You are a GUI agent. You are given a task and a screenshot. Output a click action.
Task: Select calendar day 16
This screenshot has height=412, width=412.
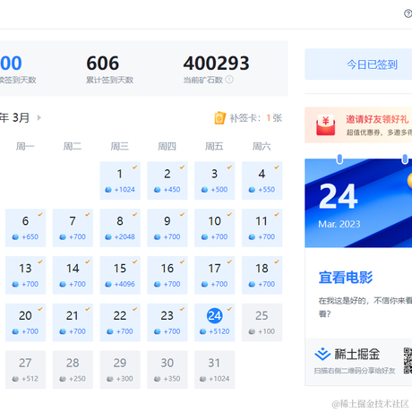click(167, 275)
